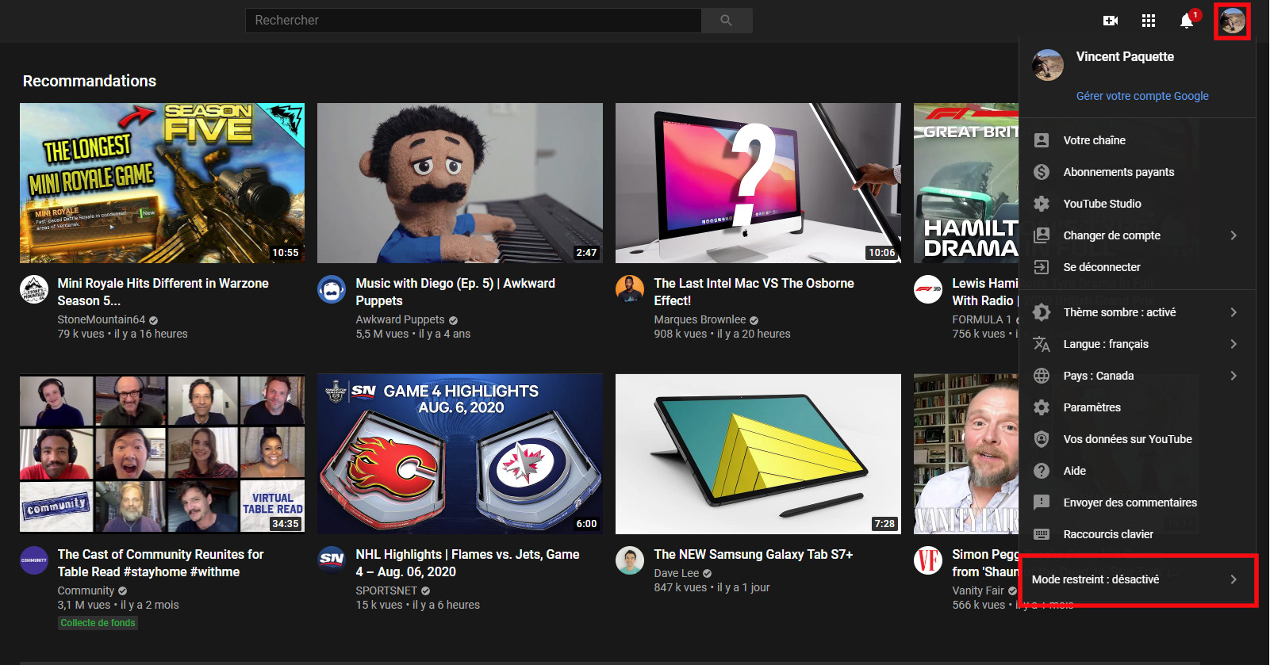Screen dimensions: 1270x665
Task: Click the Thème sombre moon icon
Action: (x=1042, y=312)
